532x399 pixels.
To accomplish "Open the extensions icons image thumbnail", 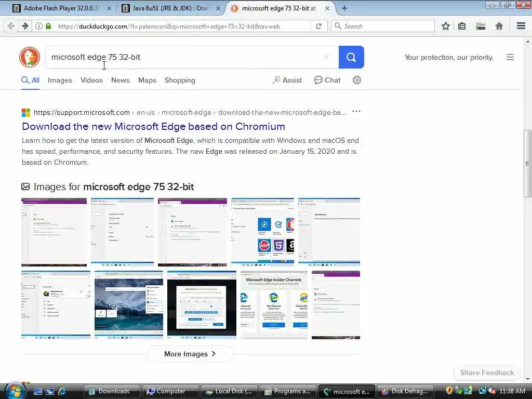I will point(262,232).
